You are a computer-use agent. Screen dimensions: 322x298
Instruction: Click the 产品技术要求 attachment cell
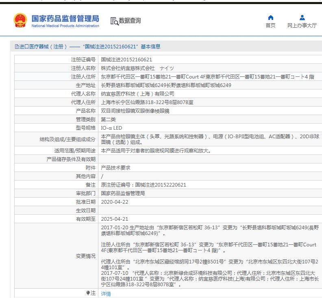115,167
